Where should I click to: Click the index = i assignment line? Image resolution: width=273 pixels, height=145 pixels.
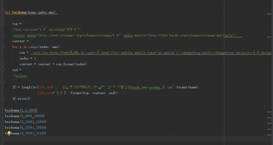tap(28, 58)
